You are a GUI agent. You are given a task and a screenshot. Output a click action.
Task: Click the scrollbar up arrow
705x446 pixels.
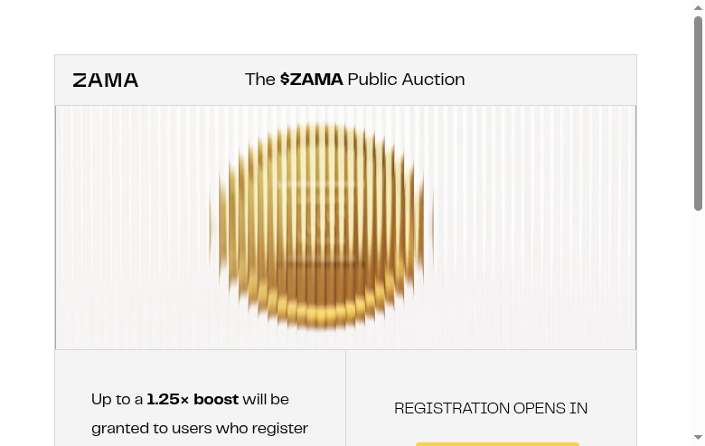point(698,7)
